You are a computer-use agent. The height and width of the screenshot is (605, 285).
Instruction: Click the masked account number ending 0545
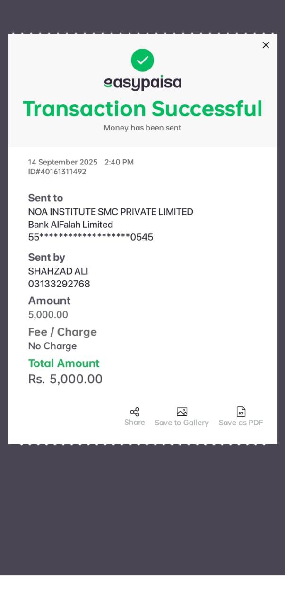click(91, 237)
